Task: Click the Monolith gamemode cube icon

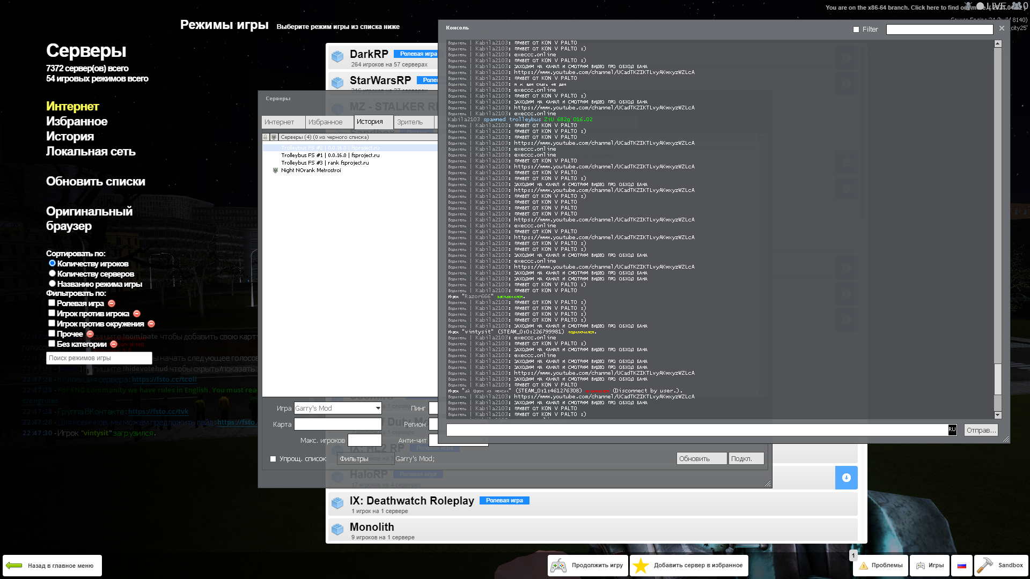Action: click(337, 530)
